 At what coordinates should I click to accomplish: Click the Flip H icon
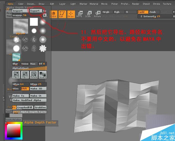(16, 75)
